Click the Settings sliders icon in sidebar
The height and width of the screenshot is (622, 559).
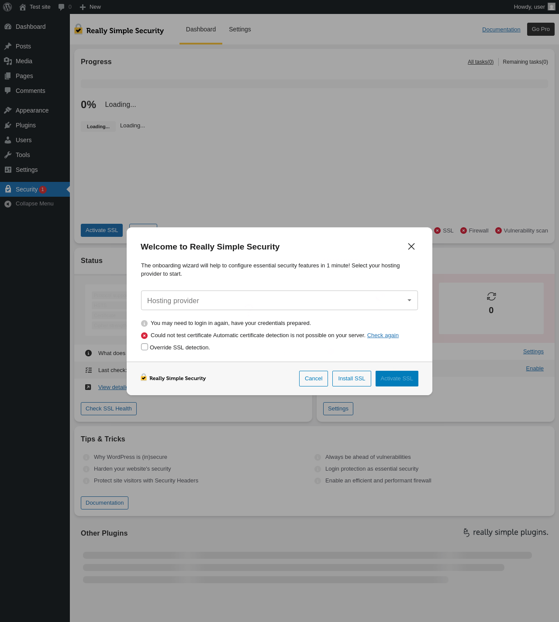point(8,170)
